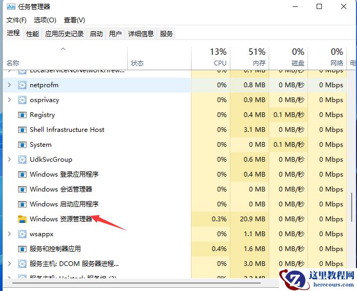Viewport: 357px width, 291px height.
Task: Select the wsappx process name
Action: point(41,234)
